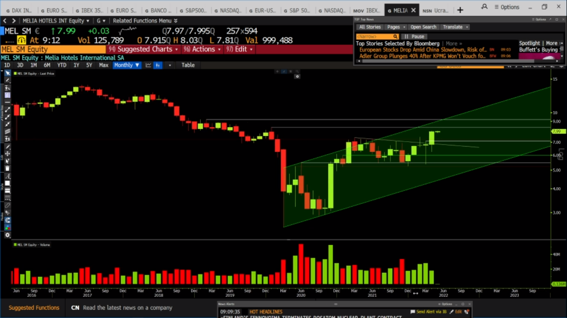567x318 pixels.
Task: Set chart range to 1D
Action: pyautogui.click(x=7, y=65)
